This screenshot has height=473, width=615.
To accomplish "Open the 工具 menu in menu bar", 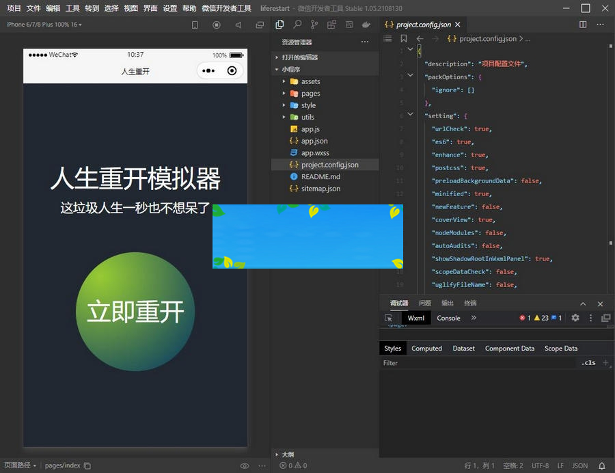I will tap(72, 9).
